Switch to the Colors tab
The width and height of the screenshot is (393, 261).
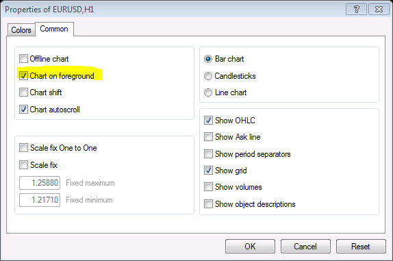pyautogui.click(x=21, y=30)
